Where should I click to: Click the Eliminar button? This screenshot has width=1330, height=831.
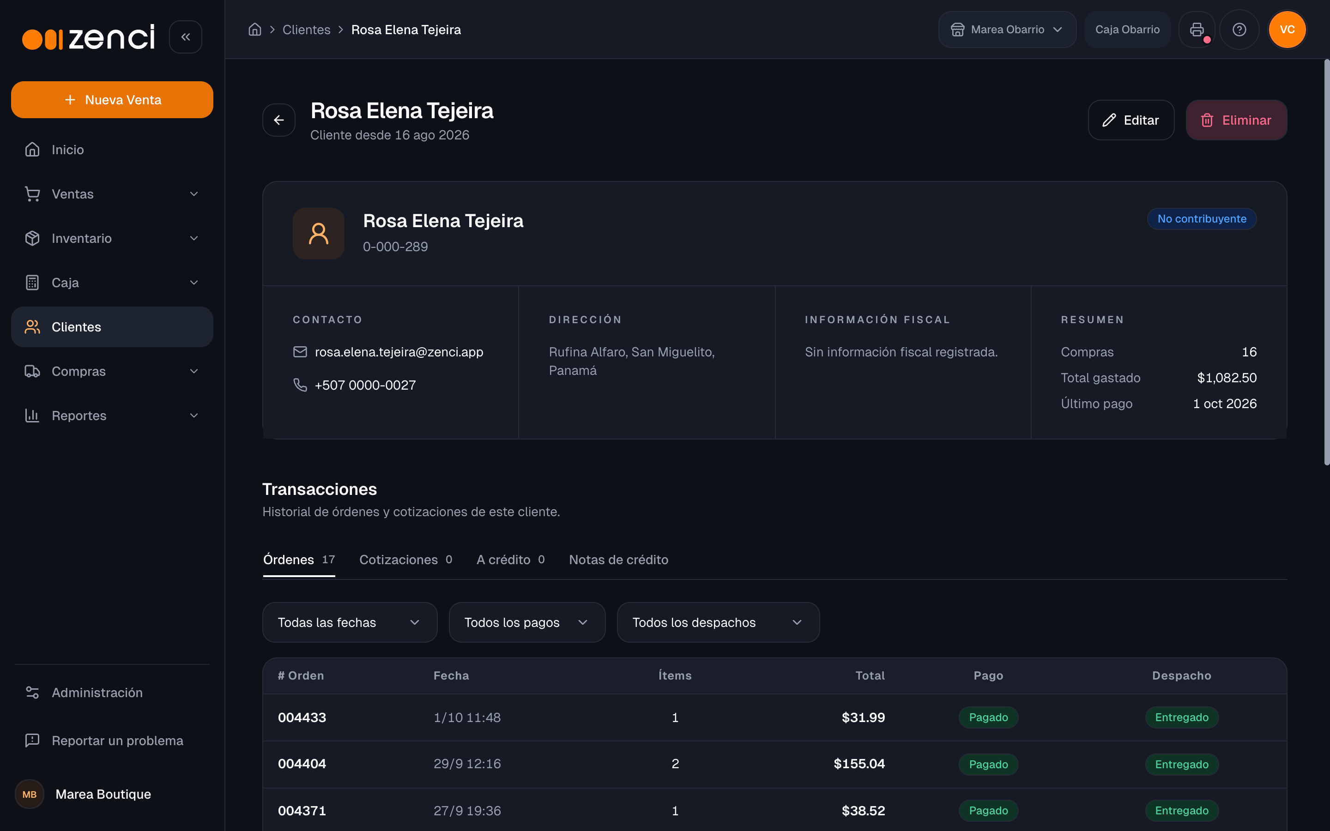pyautogui.click(x=1236, y=120)
